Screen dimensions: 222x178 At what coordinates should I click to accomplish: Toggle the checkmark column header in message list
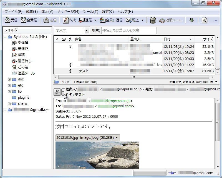[x=57, y=39]
